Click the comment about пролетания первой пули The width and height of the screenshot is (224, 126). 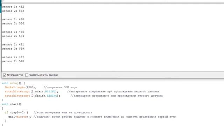pyautogui.click(x=105, y=117)
